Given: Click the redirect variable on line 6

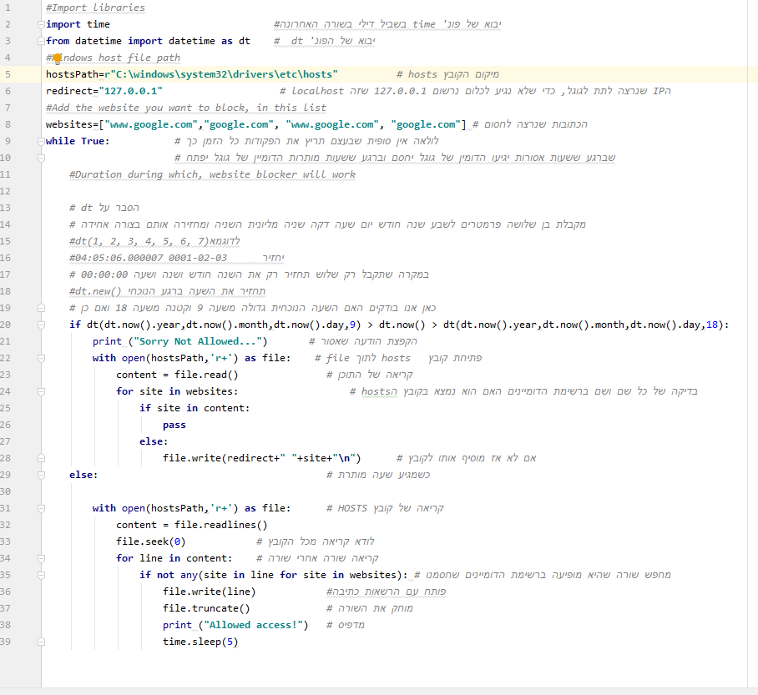Looking at the screenshot, I should pyautogui.click(x=67, y=91).
